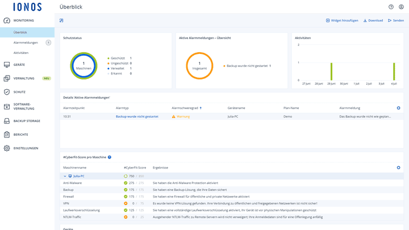The height and width of the screenshot is (230, 409).
Task: Collapse the Julia-PC machine row
Action: (x=65, y=176)
